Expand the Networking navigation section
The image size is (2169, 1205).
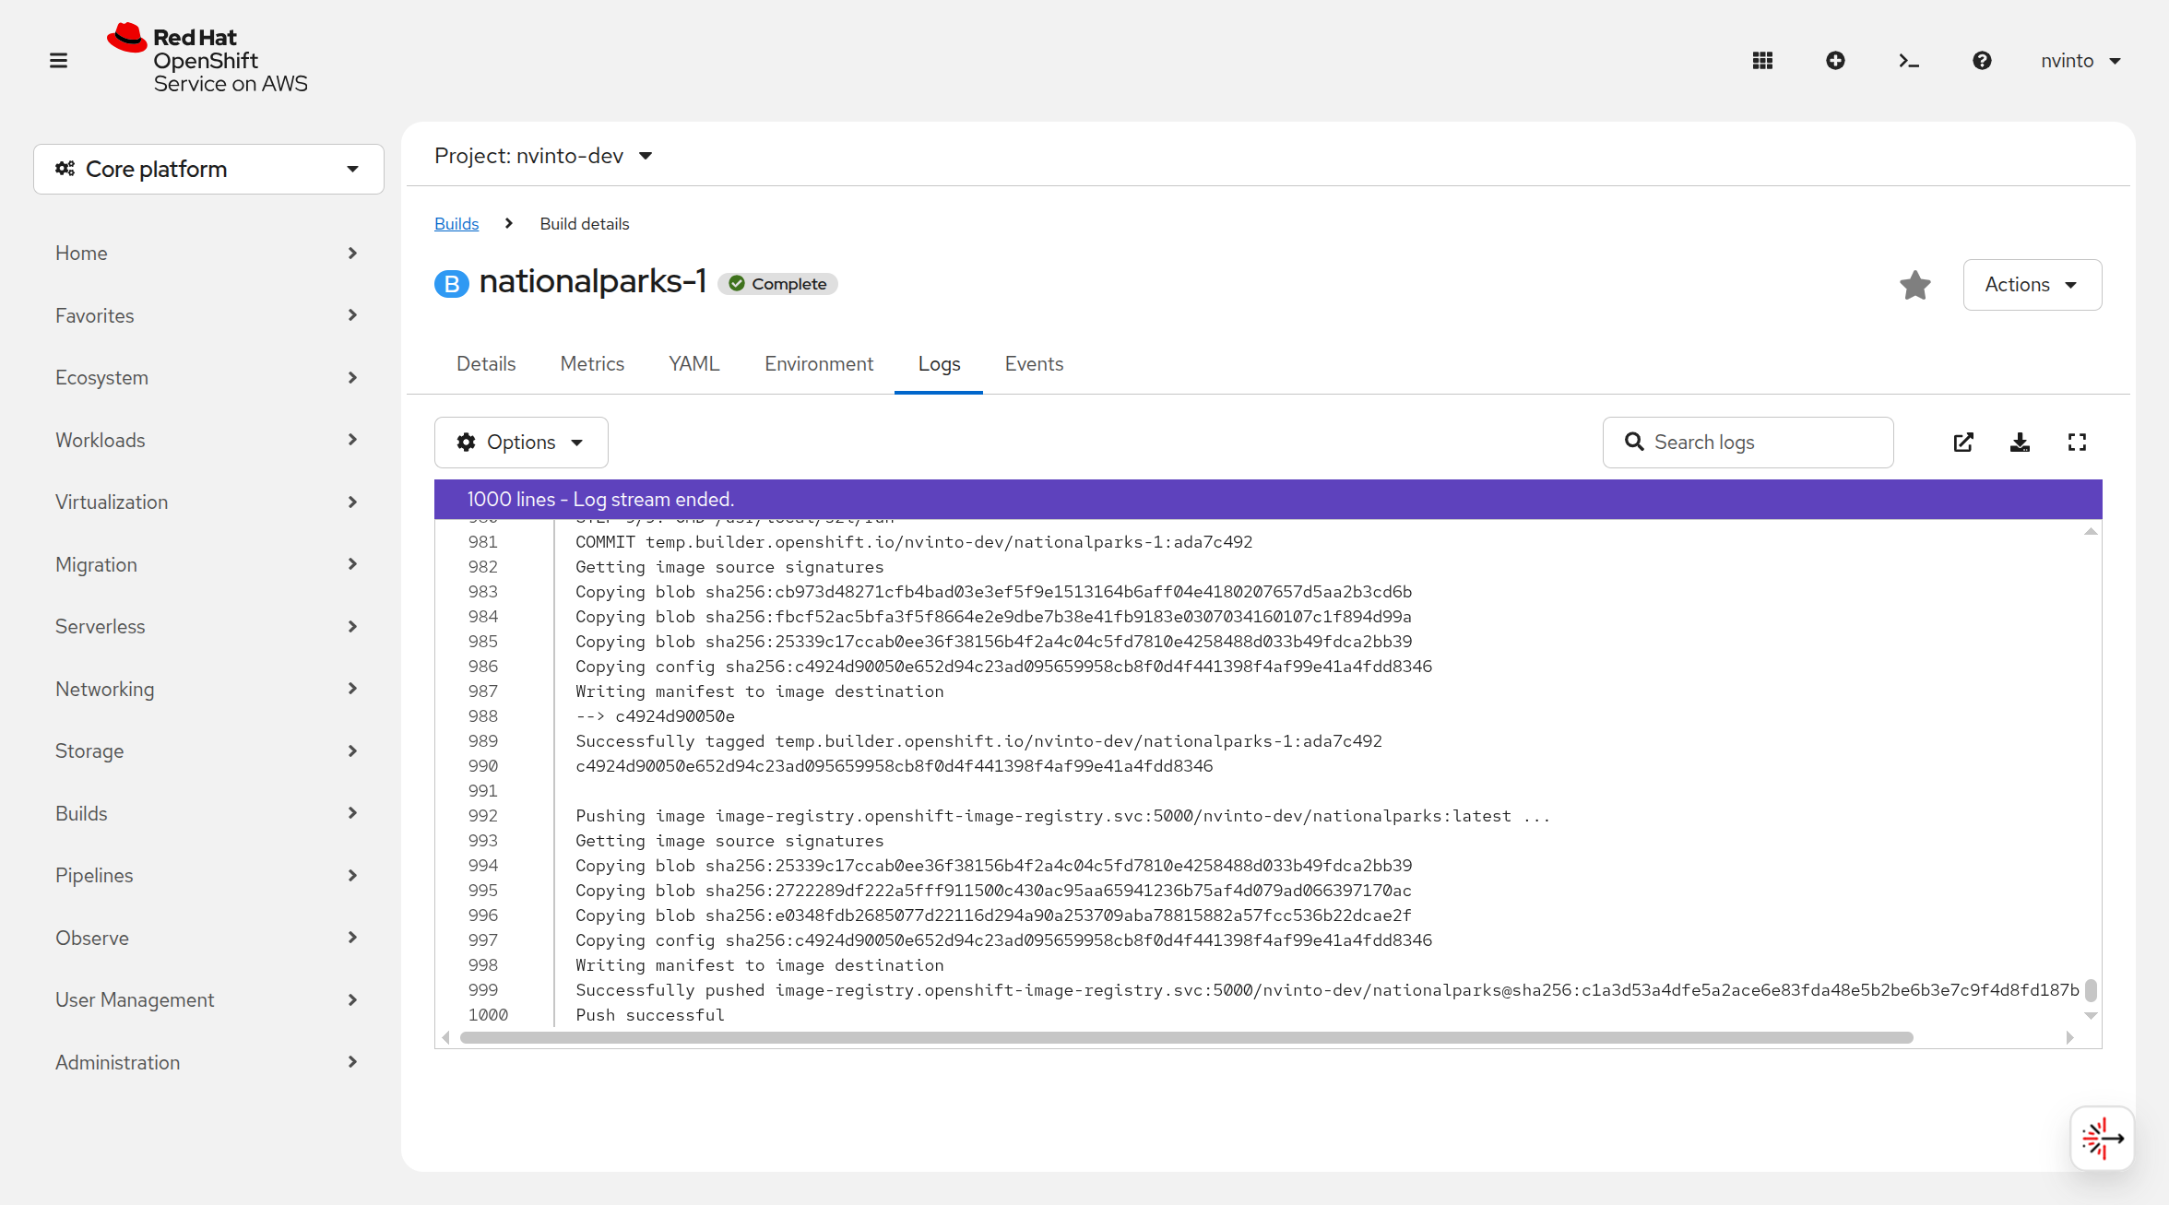[208, 689]
